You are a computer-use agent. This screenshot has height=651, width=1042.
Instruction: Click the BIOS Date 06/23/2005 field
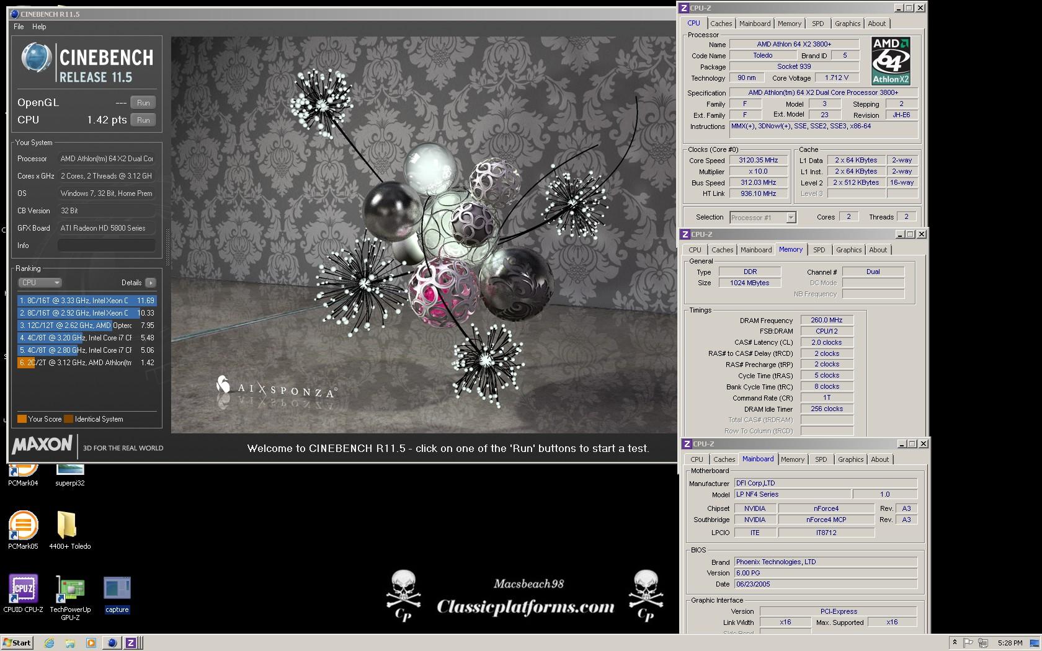[826, 584]
